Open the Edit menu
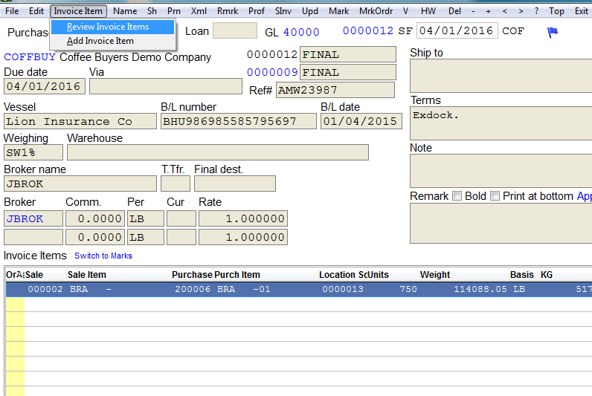This screenshot has width=592, height=396. point(36,11)
